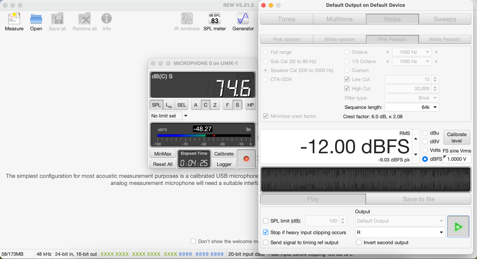Start the SPL meter red record button
Screen dimensions: 477x259
(x=246, y=159)
